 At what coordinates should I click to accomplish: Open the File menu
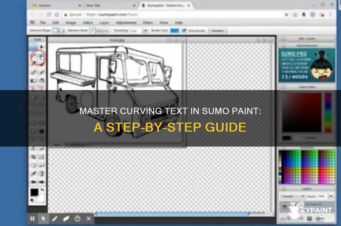tap(43, 23)
